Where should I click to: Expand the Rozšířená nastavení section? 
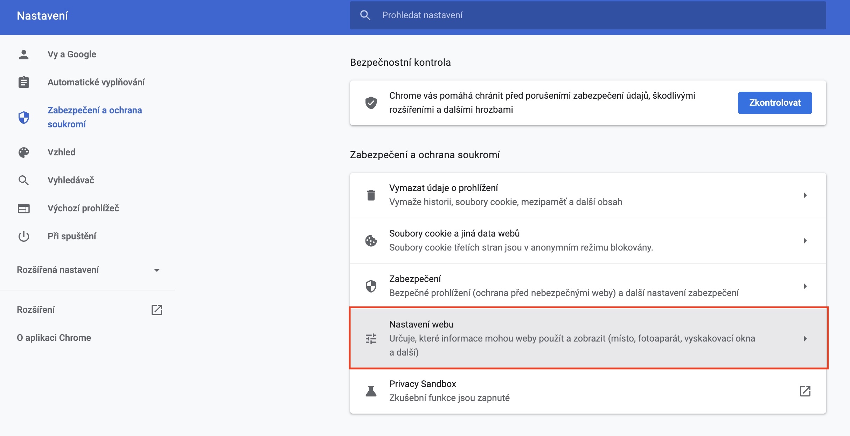(x=156, y=270)
